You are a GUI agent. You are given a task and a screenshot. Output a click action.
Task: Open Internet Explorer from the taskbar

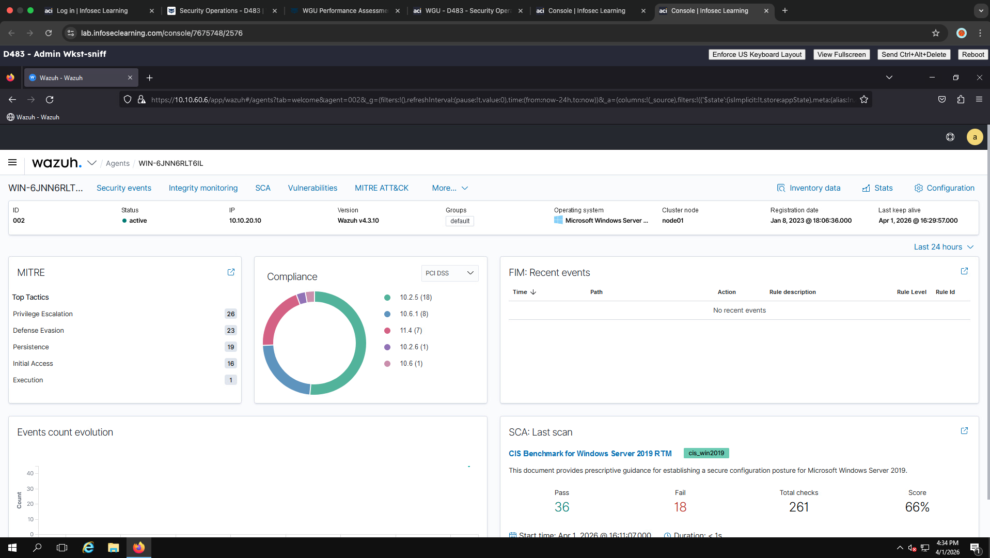(x=88, y=548)
